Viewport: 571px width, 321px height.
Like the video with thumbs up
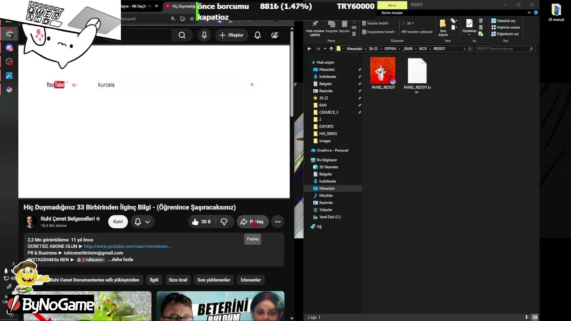[201, 222]
